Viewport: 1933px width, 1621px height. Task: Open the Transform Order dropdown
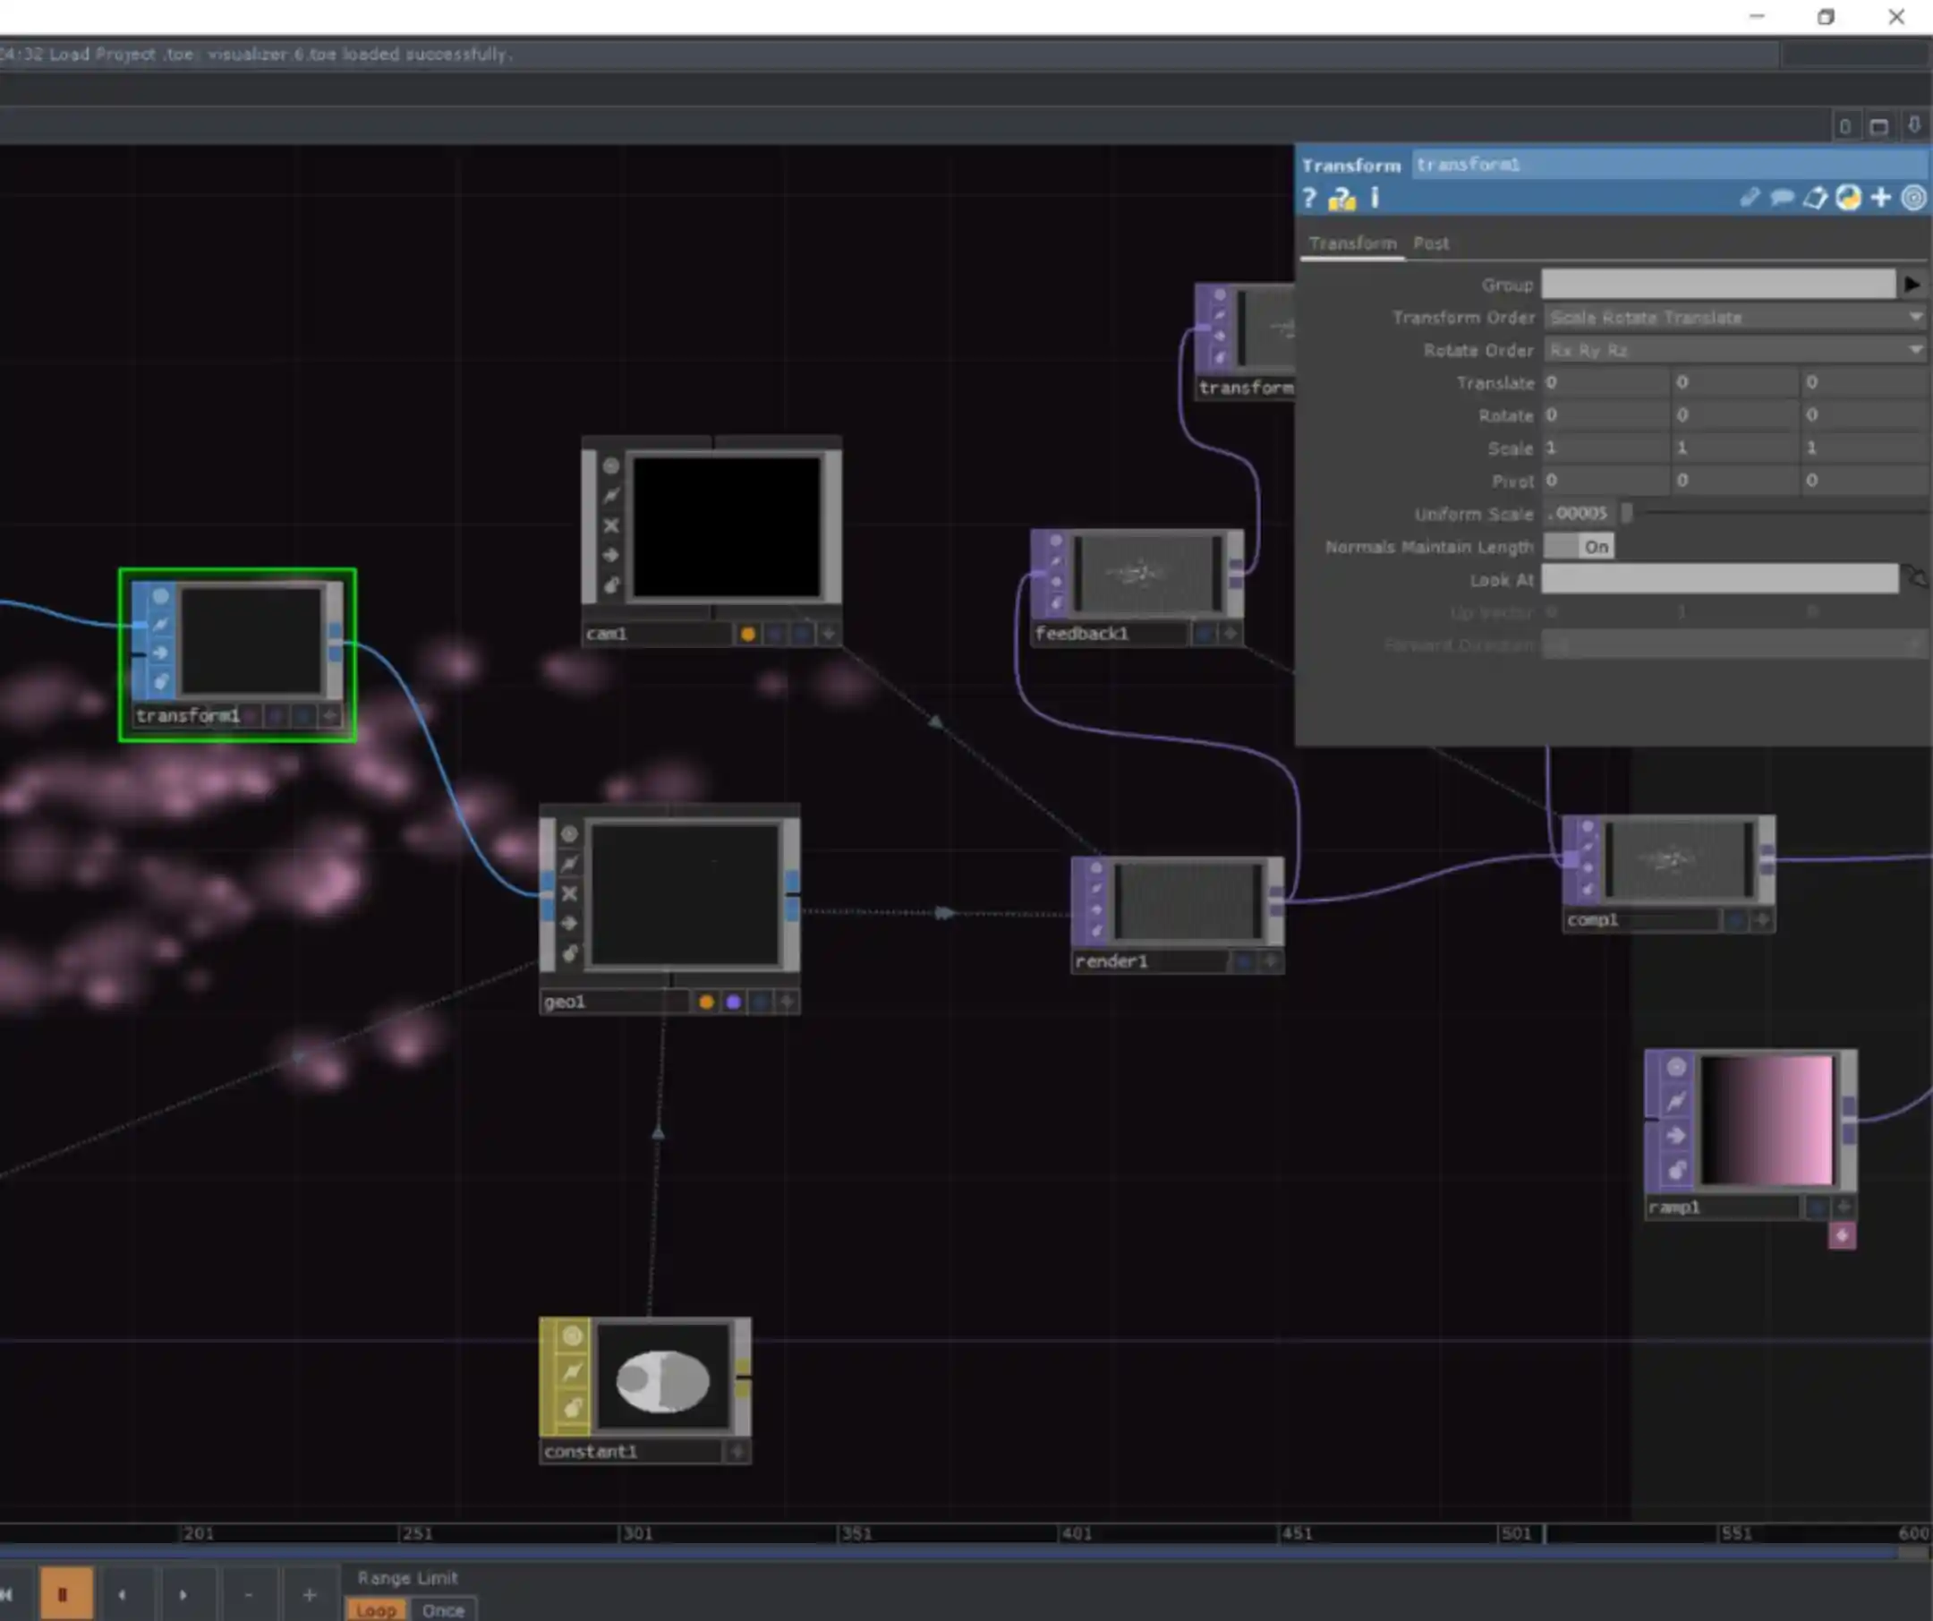(x=1733, y=318)
